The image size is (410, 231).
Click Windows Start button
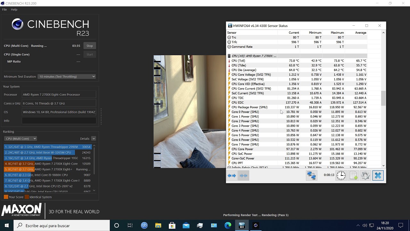(6, 226)
